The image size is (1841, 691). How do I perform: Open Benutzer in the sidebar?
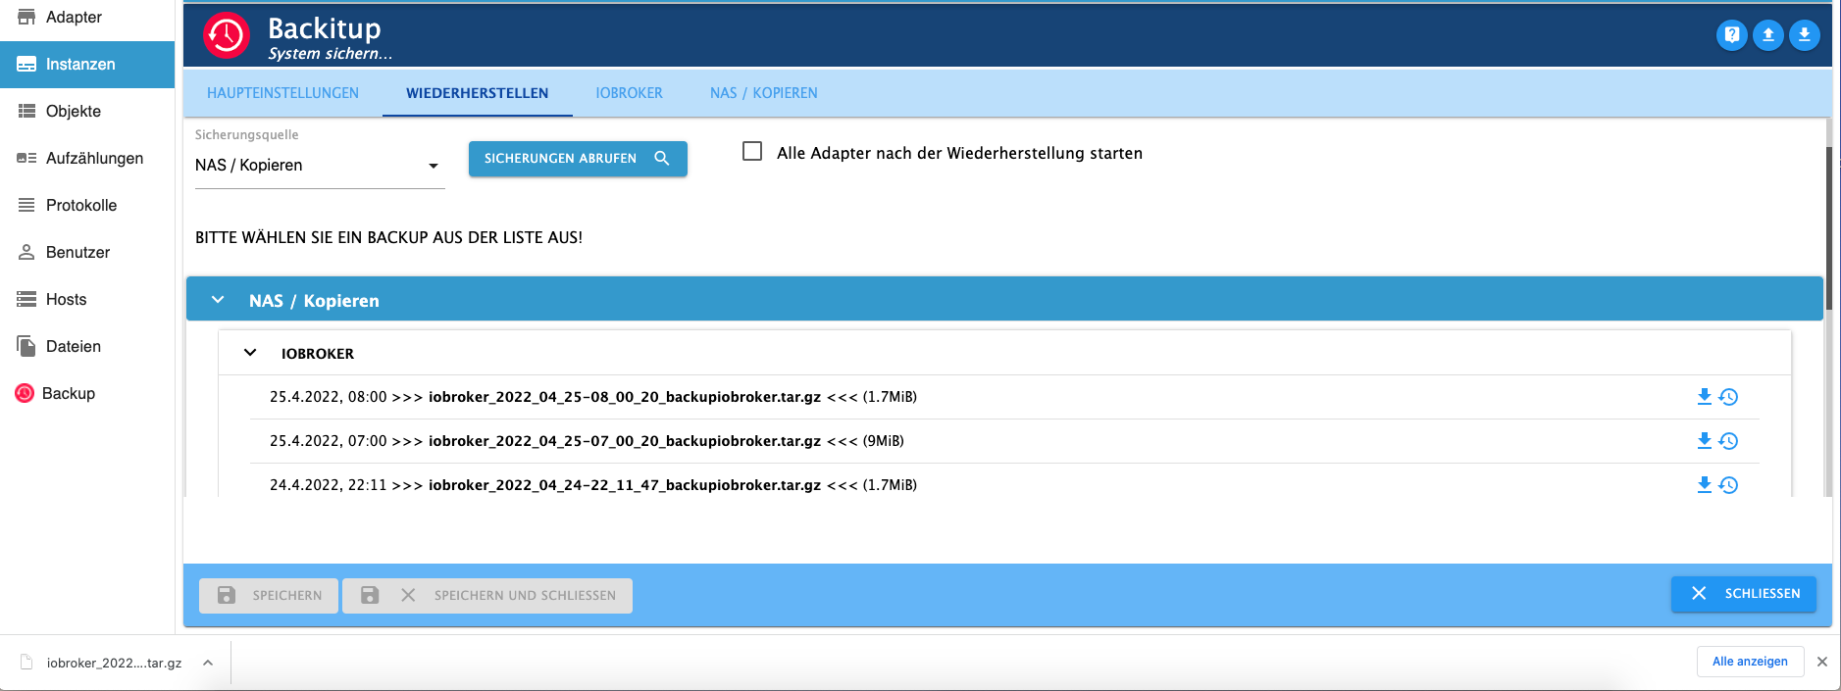pyautogui.click(x=87, y=253)
